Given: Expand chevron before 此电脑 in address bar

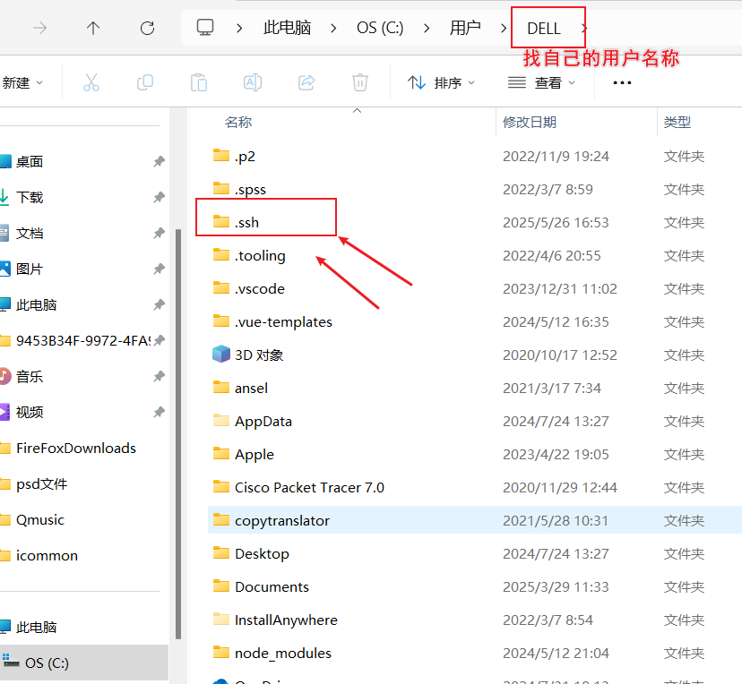Looking at the screenshot, I should pos(239,29).
